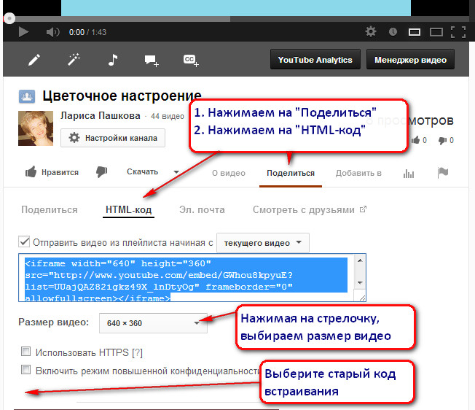Open the statistics bar chart icon

[409, 174]
